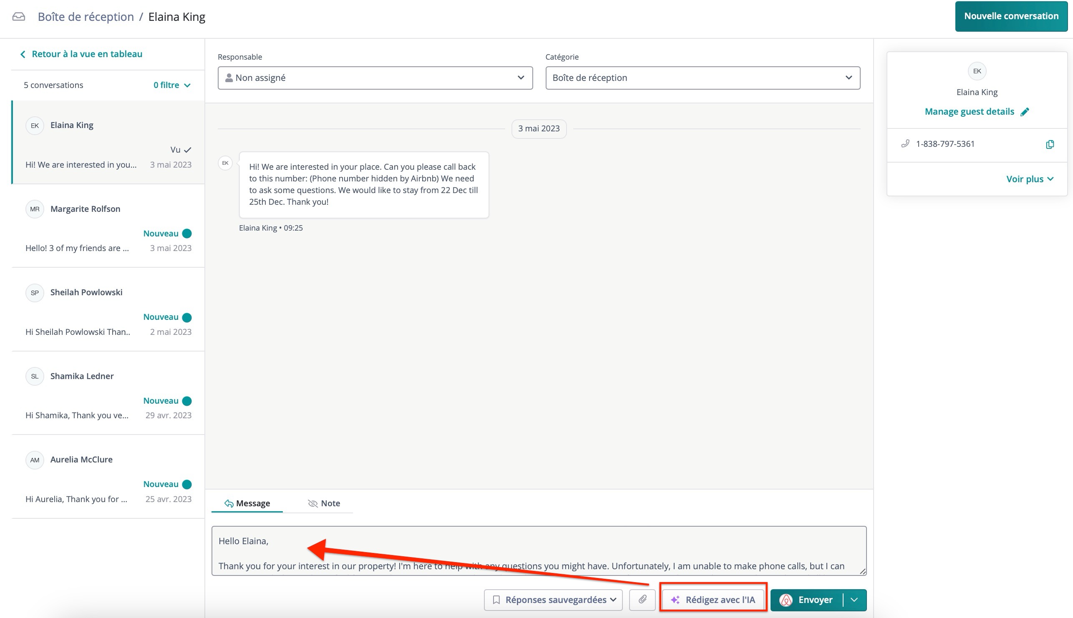Click the phone handset icon
Viewport: 1073px width, 618px height.
point(905,144)
